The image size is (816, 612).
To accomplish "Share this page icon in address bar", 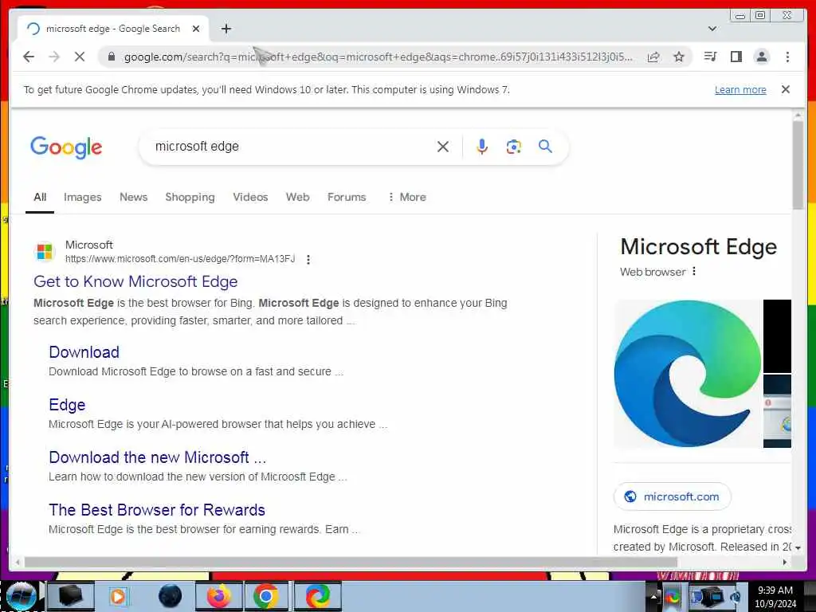I will click(653, 57).
